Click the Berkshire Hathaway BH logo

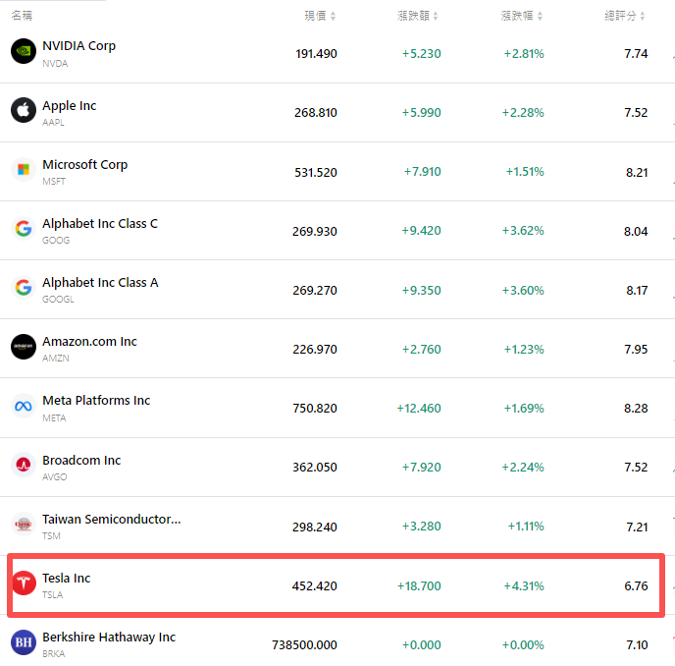tap(24, 642)
